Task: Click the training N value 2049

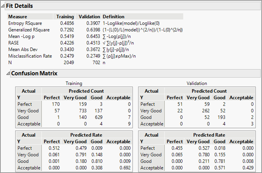Action: (x=69, y=63)
